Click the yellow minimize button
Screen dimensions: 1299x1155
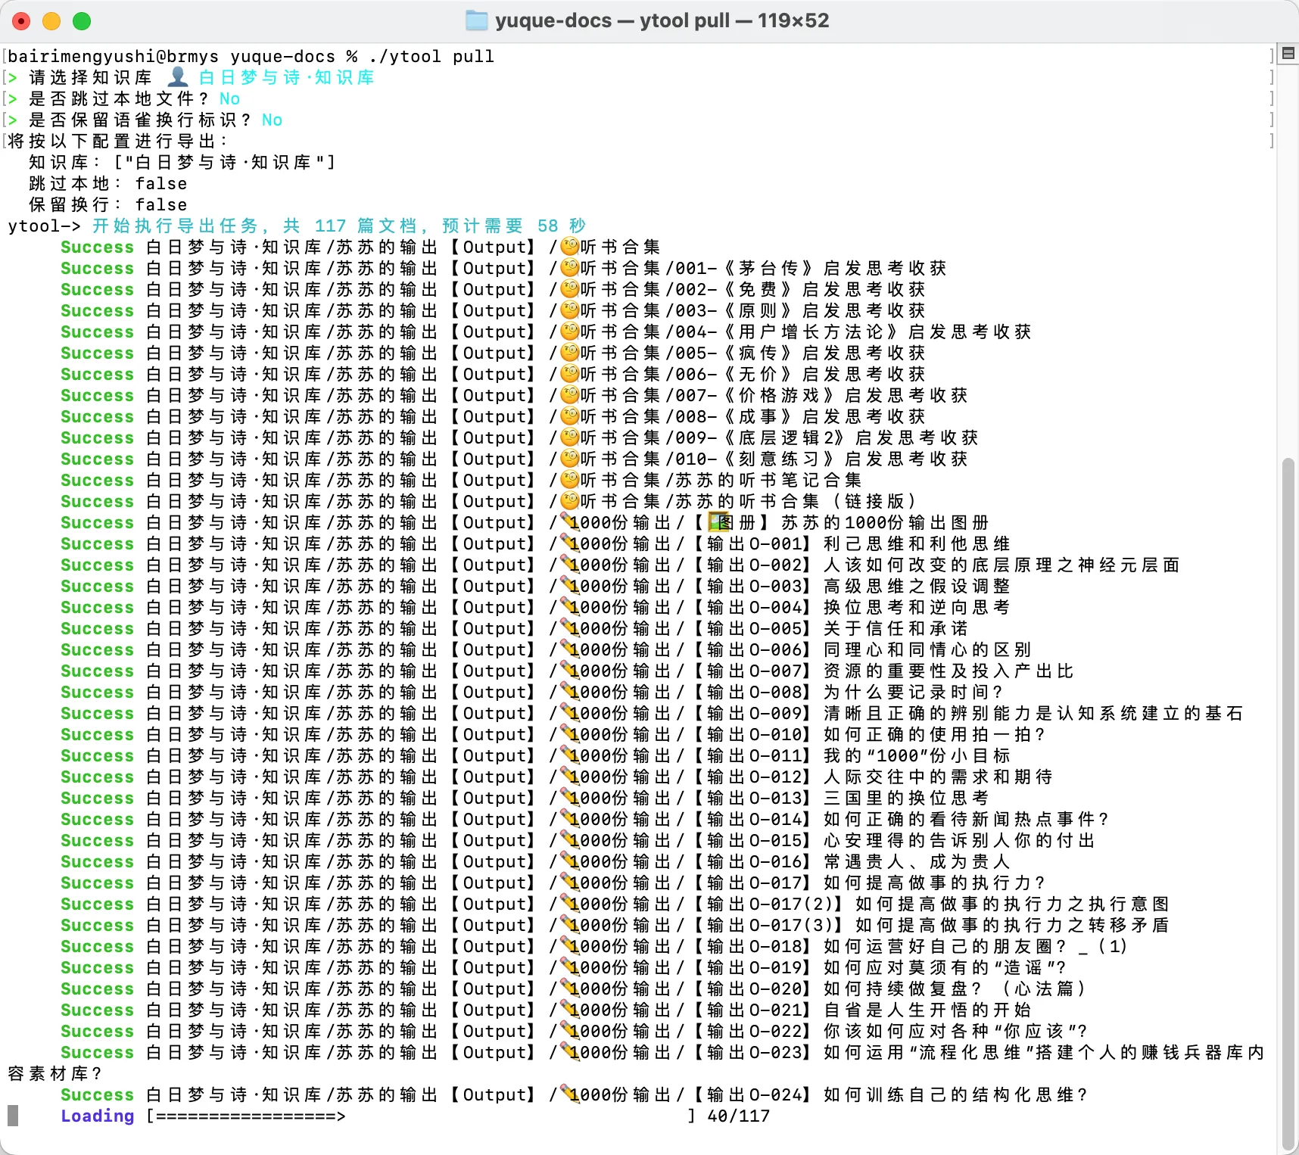[51, 21]
